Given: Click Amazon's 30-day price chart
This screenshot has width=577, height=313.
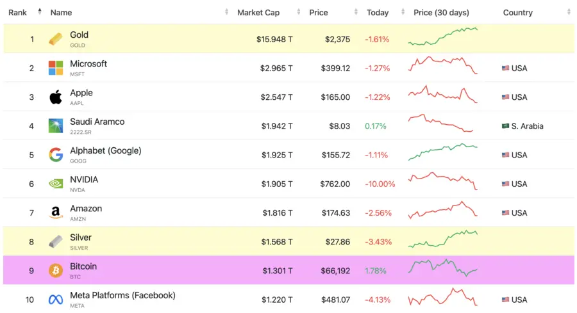Looking at the screenshot, I should pyautogui.click(x=442, y=210).
